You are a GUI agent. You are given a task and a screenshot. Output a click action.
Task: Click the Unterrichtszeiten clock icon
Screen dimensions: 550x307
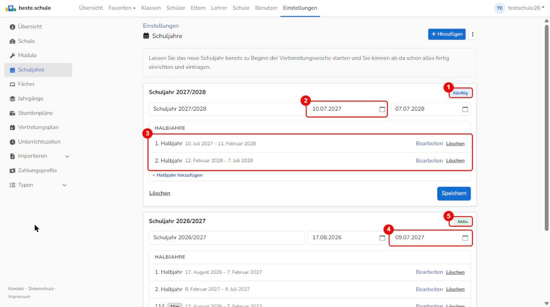(x=12, y=142)
